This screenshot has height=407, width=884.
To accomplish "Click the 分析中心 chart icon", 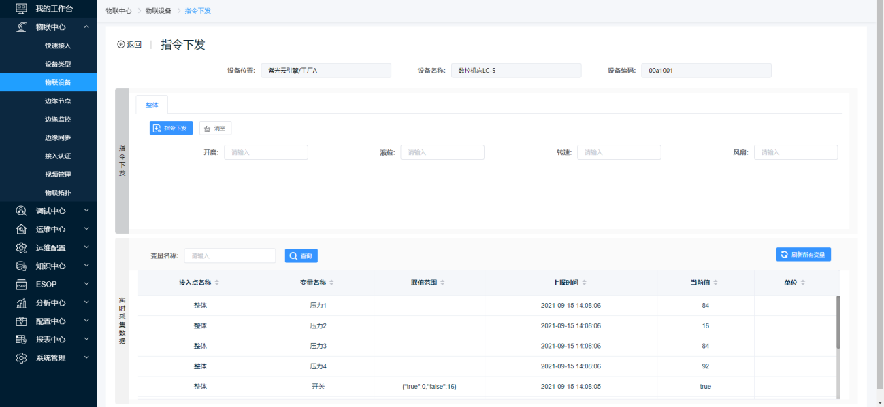I will coord(21,302).
